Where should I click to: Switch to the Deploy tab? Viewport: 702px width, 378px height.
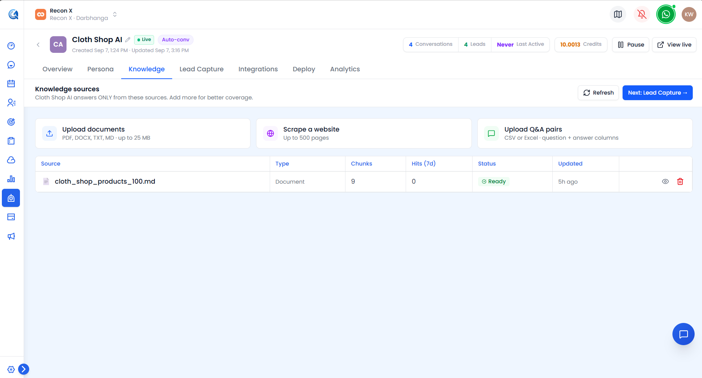click(304, 69)
